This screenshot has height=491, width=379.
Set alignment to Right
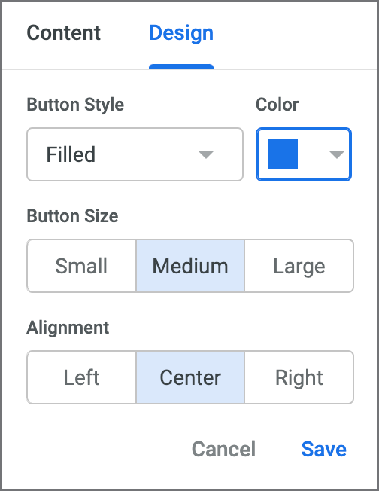(x=299, y=377)
